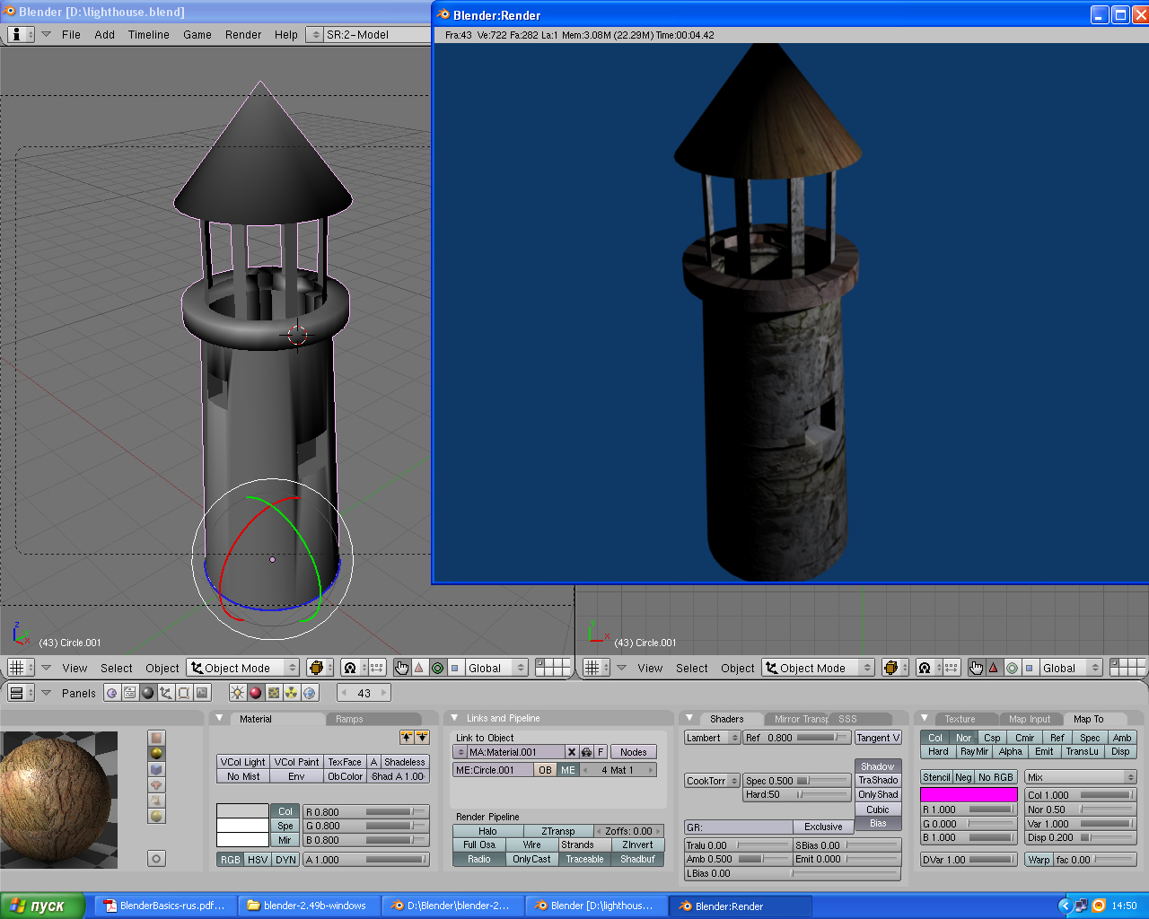Enable the Shadeless material option
The width and height of the screenshot is (1149, 919).
404,762
